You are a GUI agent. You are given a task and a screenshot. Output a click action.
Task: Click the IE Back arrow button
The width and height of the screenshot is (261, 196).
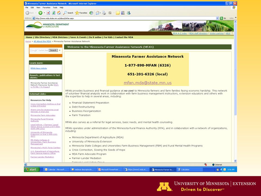[x=27, y=13]
